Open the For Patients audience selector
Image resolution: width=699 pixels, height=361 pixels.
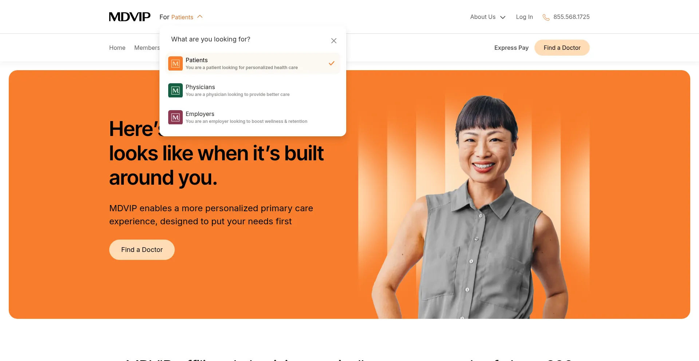tap(181, 17)
